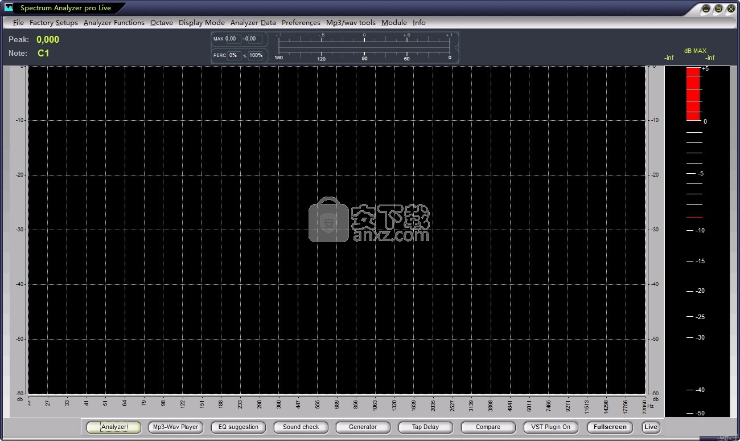Open the Generator module
The image size is (740, 441).
click(363, 427)
